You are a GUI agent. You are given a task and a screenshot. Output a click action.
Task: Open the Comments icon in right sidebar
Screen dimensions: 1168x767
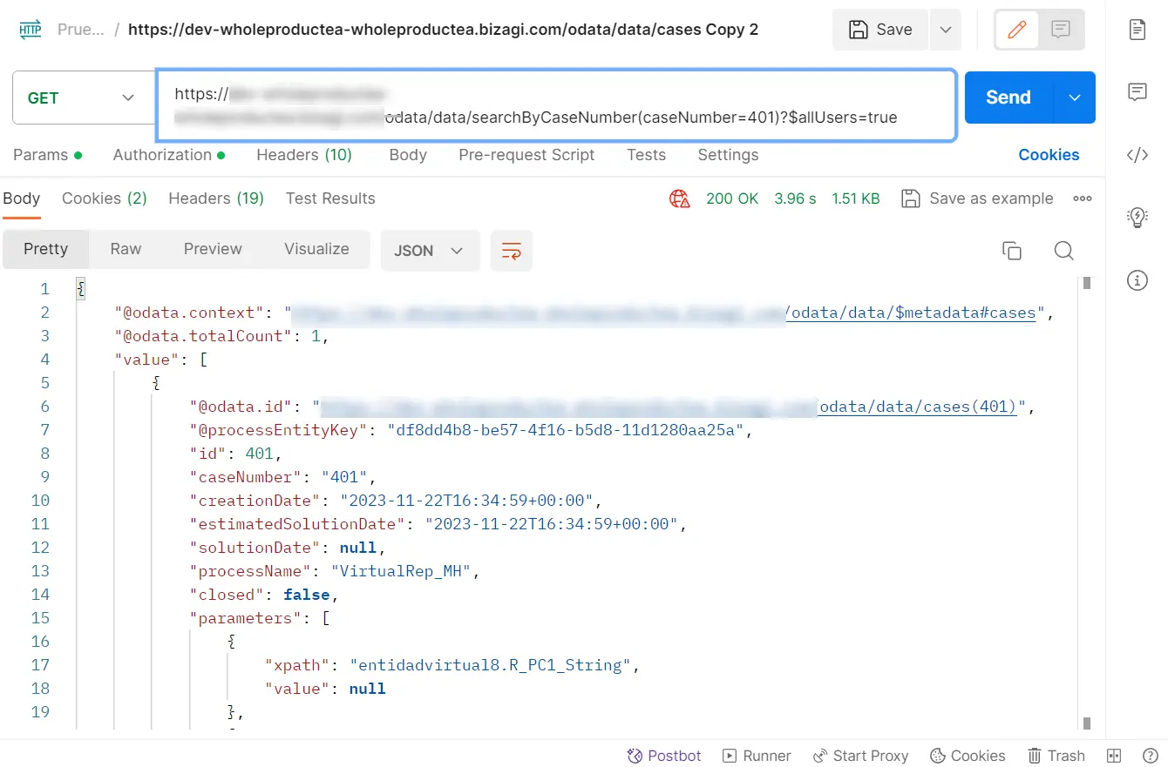[1137, 92]
